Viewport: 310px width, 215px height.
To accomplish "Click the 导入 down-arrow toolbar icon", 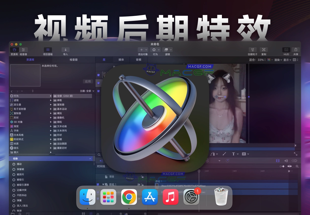I will pyautogui.click(x=65, y=50).
